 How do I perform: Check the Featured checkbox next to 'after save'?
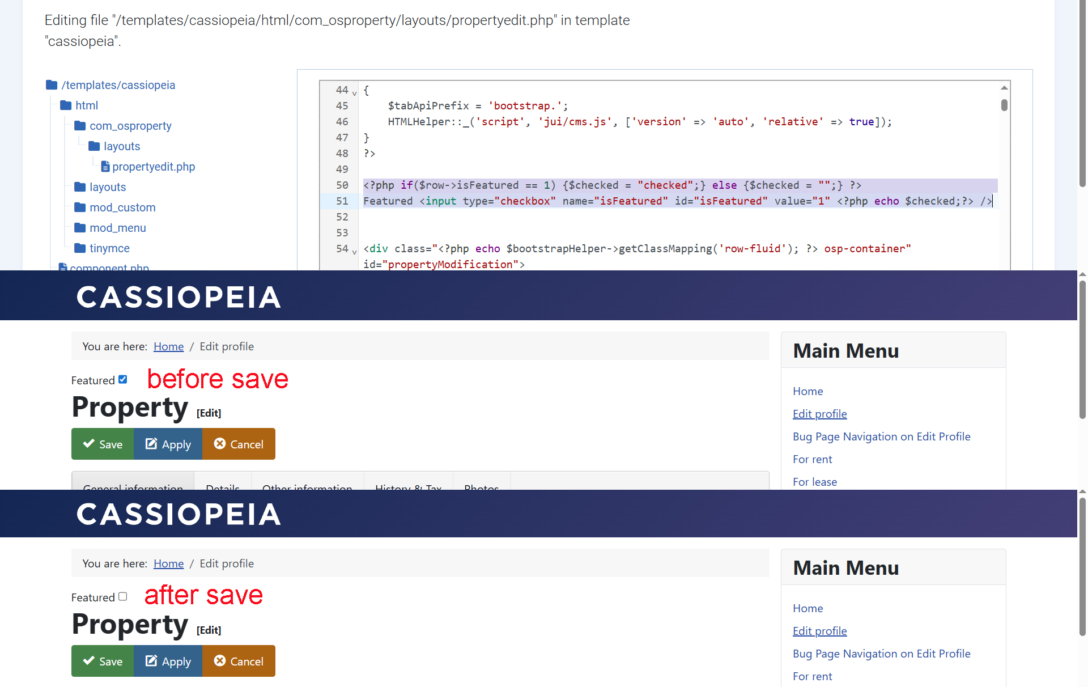123,597
